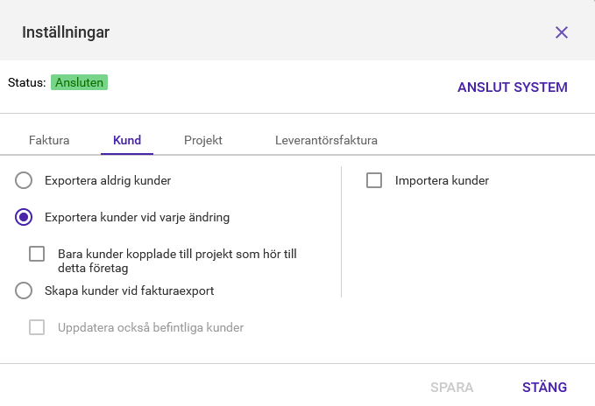
Task: Click the ANSLUT SYSTEM button
Action: point(513,87)
